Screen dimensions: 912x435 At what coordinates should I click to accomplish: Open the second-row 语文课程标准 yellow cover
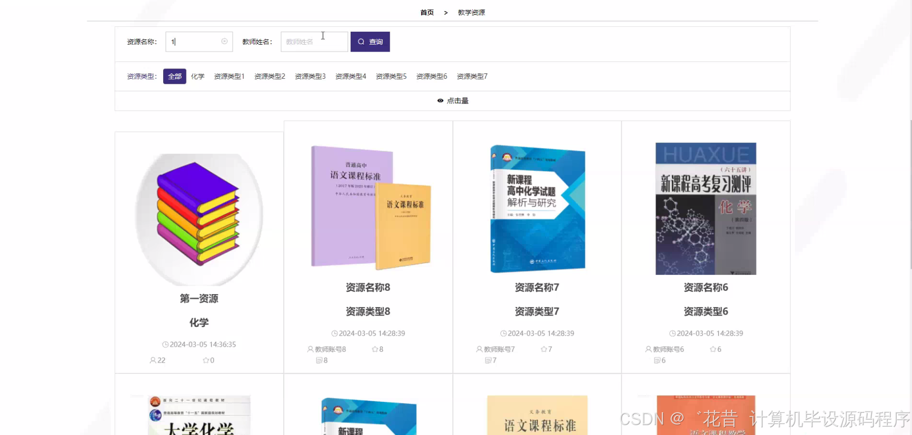pyautogui.click(x=537, y=416)
